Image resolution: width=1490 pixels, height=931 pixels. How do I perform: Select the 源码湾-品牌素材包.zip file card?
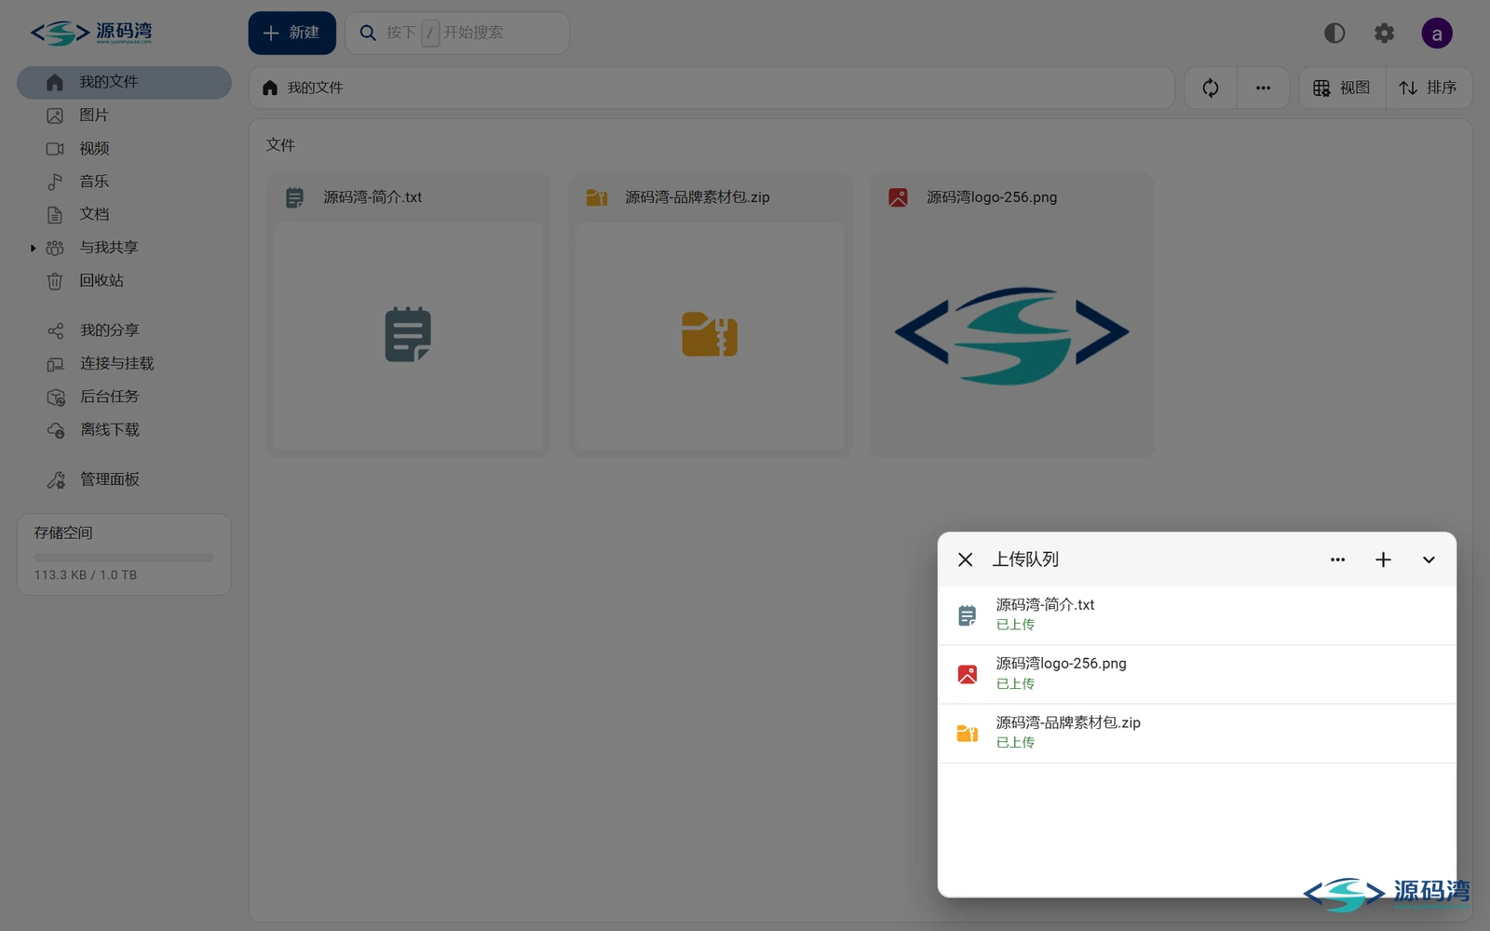(x=711, y=315)
